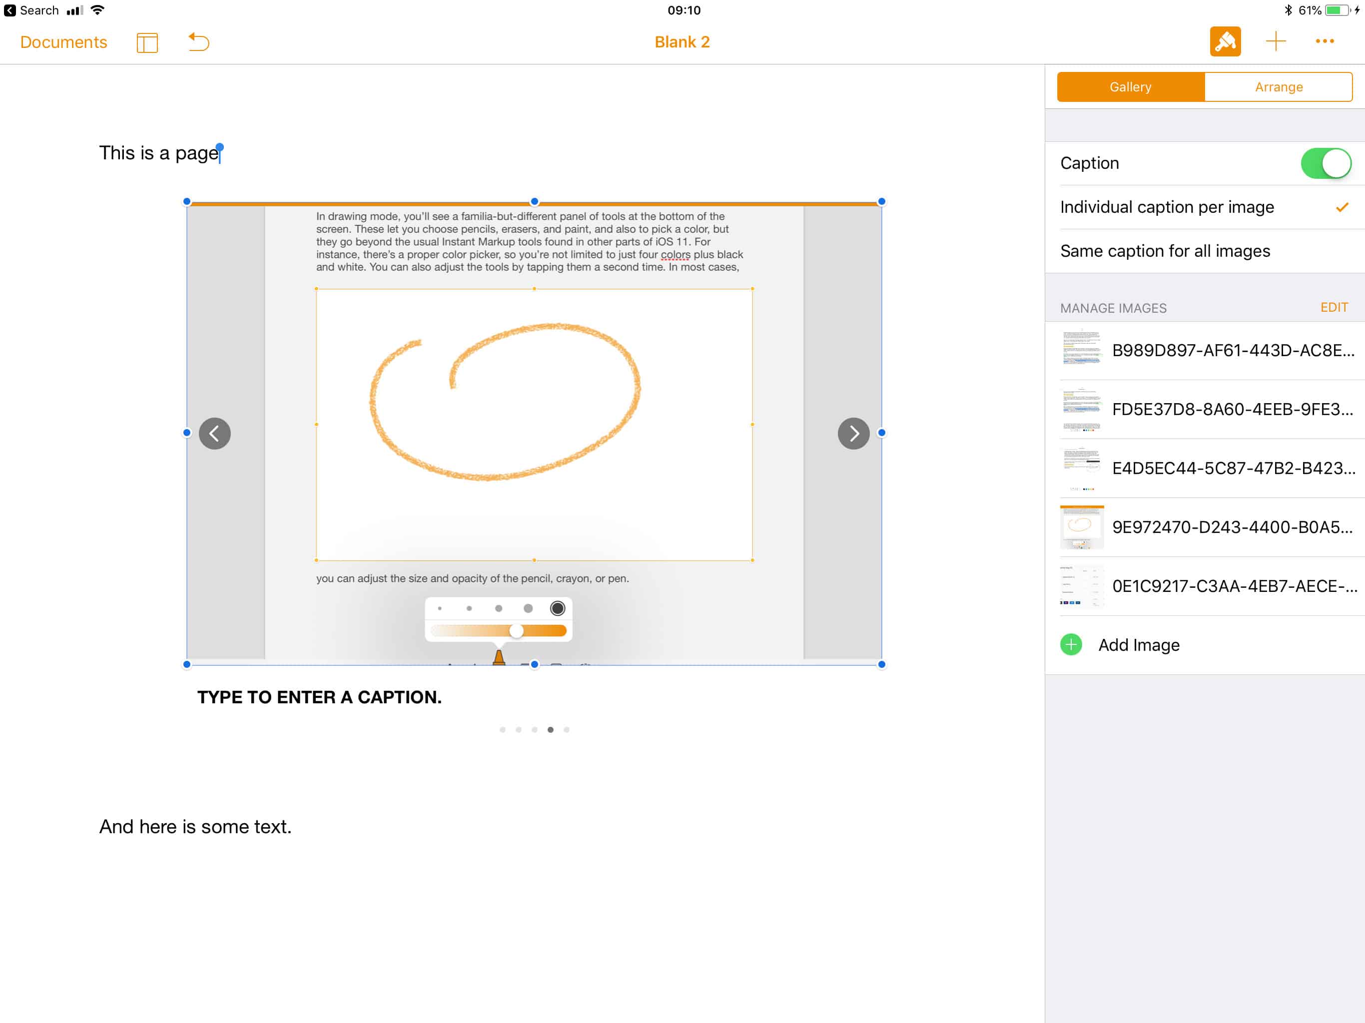
Task: Switch to the Arrange tab
Action: coord(1278,86)
